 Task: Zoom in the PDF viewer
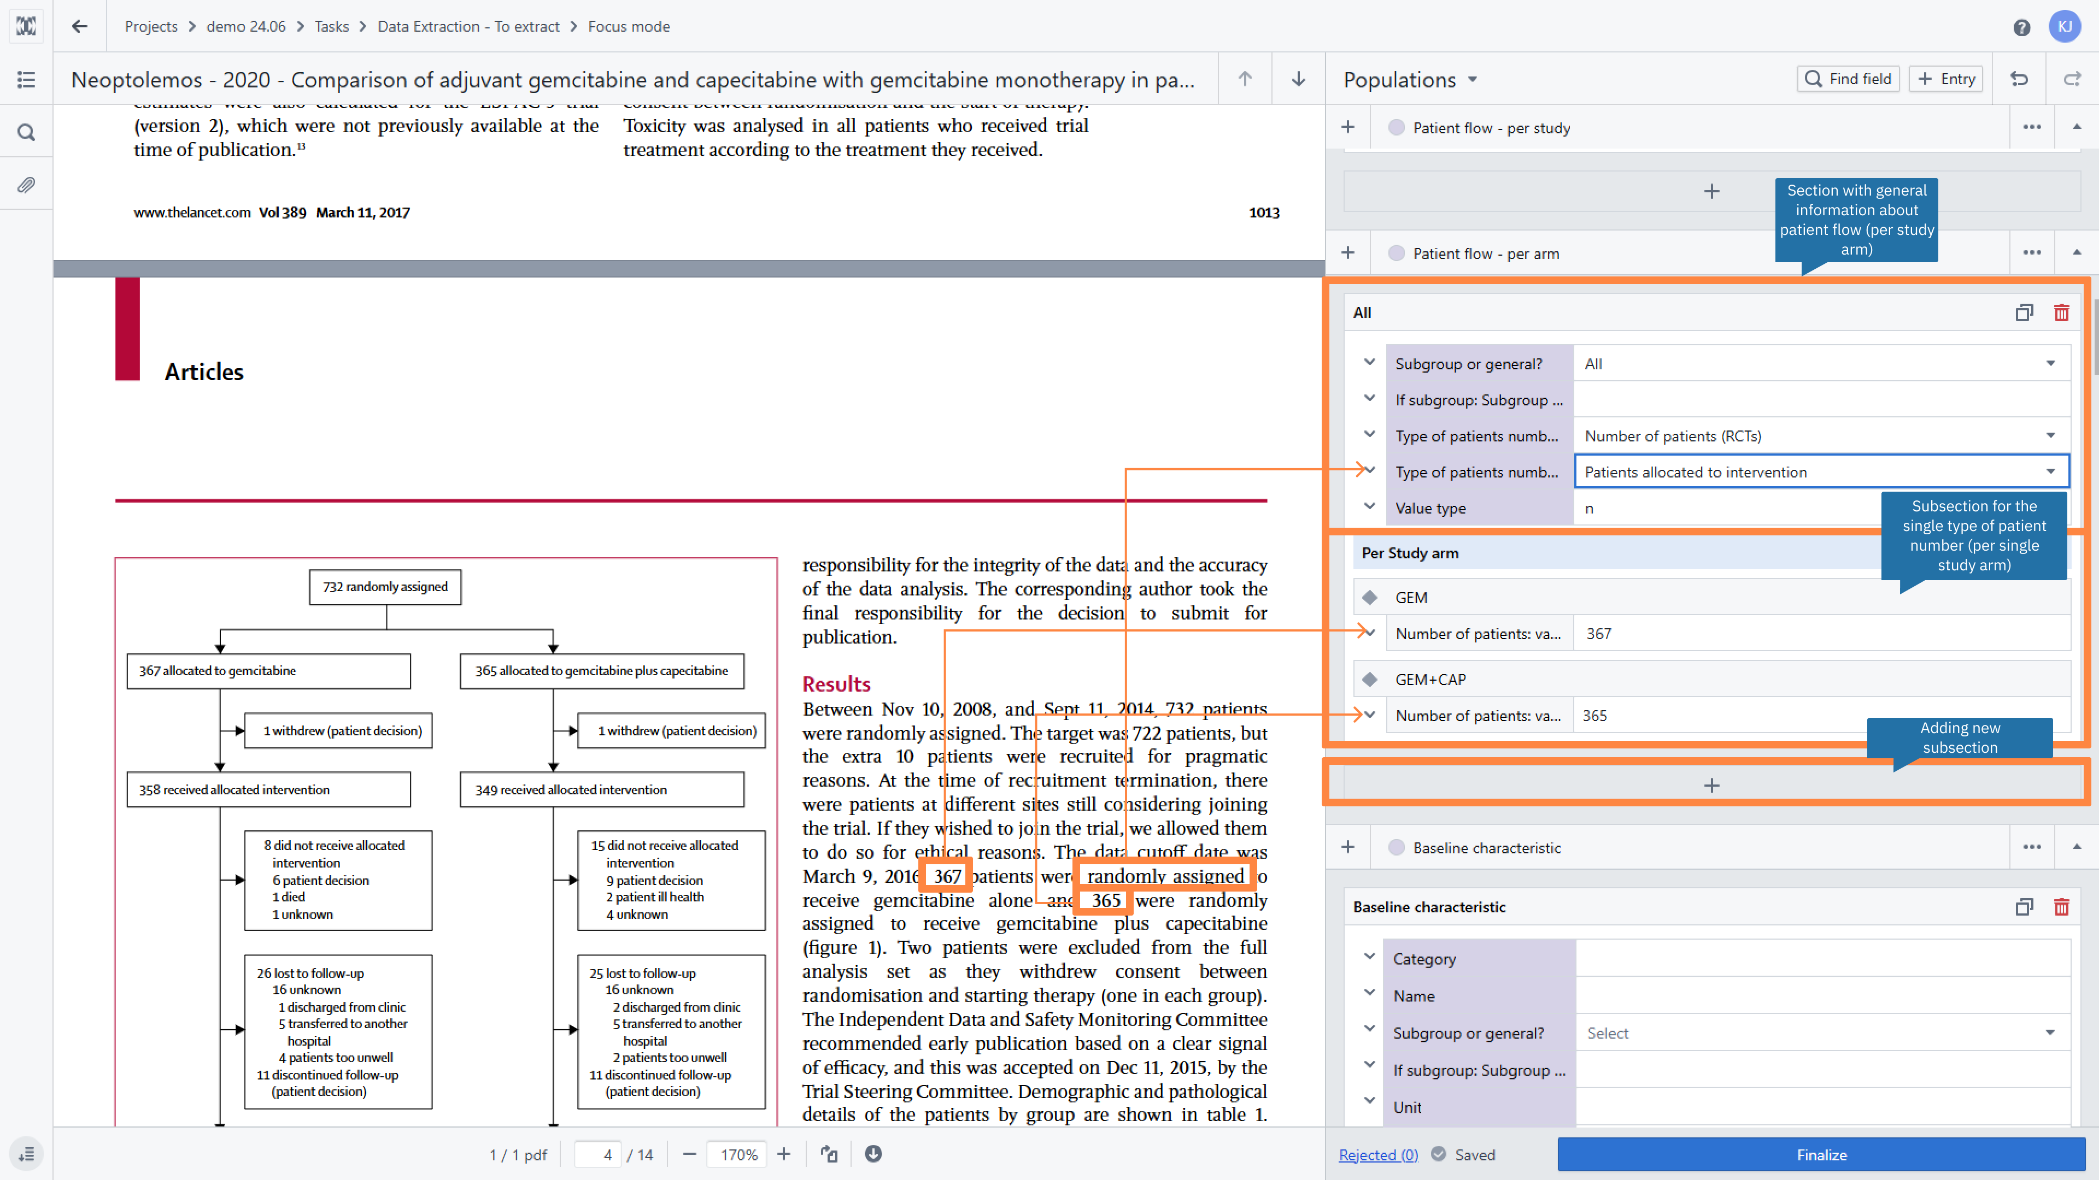(784, 1154)
